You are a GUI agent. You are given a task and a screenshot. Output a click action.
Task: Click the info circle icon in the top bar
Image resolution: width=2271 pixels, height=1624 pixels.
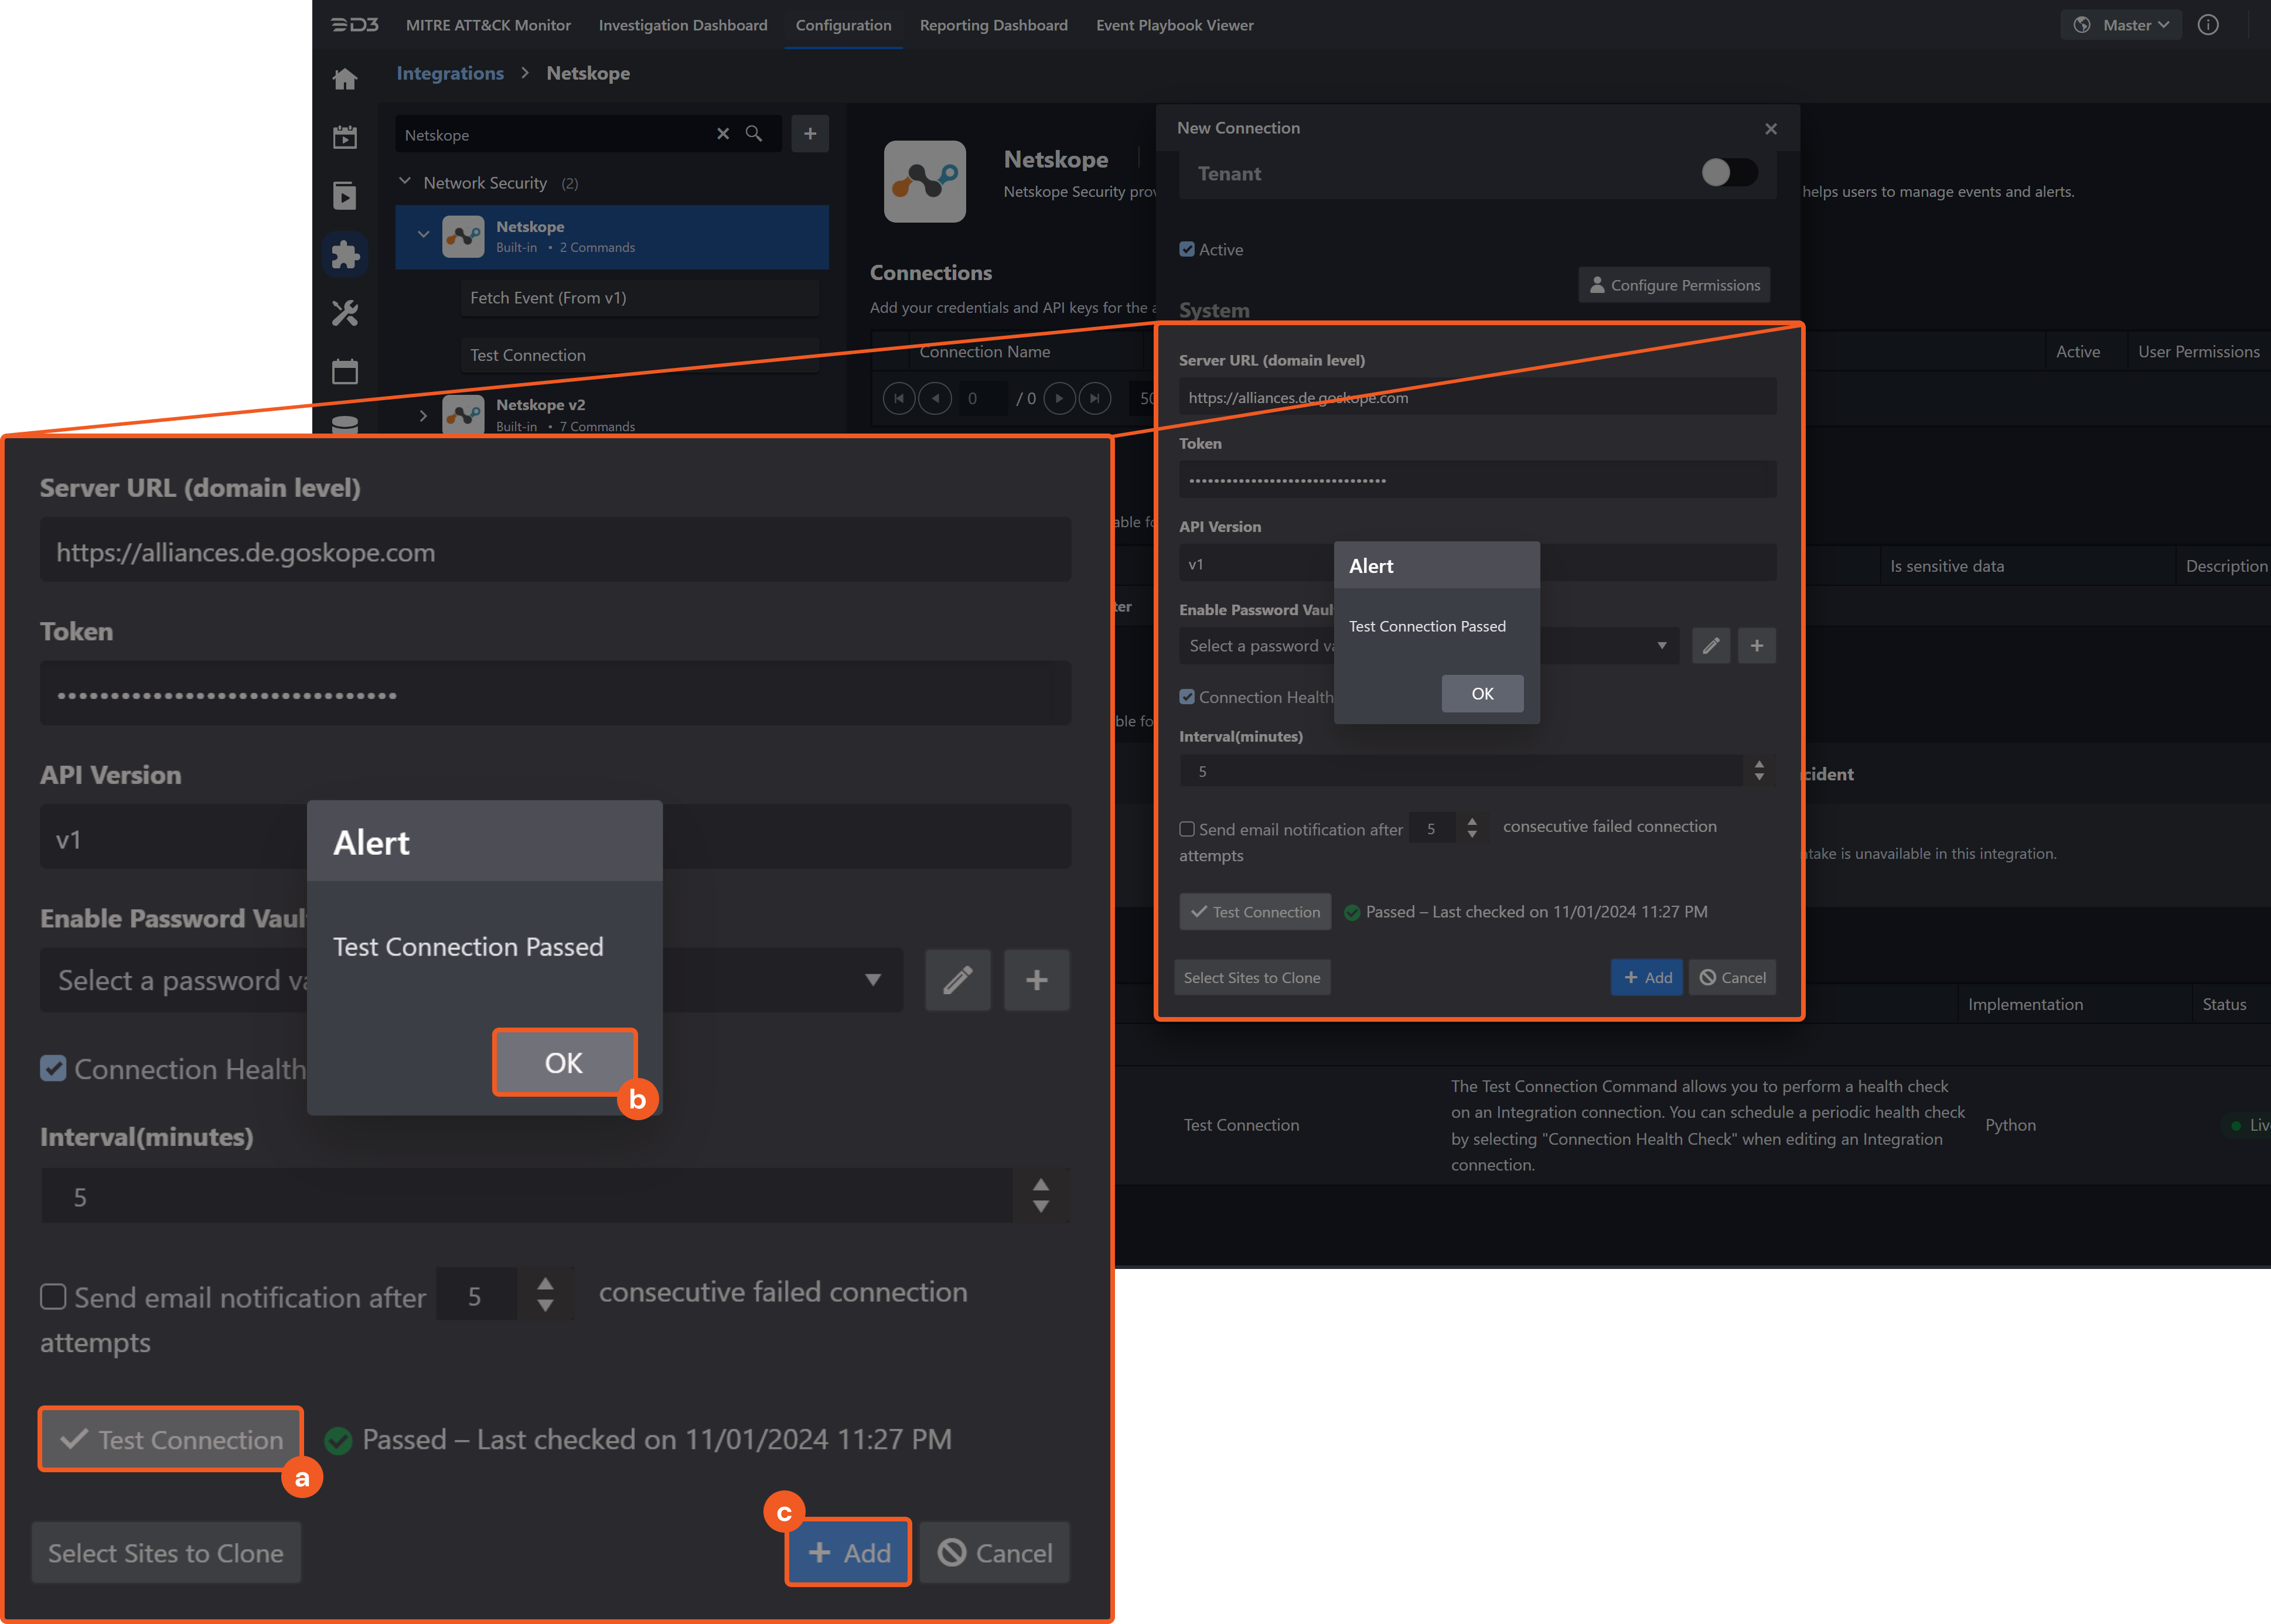[2208, 25]
